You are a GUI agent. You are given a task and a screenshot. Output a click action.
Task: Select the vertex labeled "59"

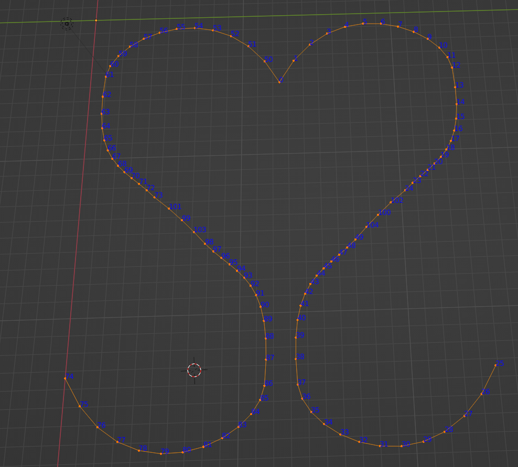coord(118,56)
